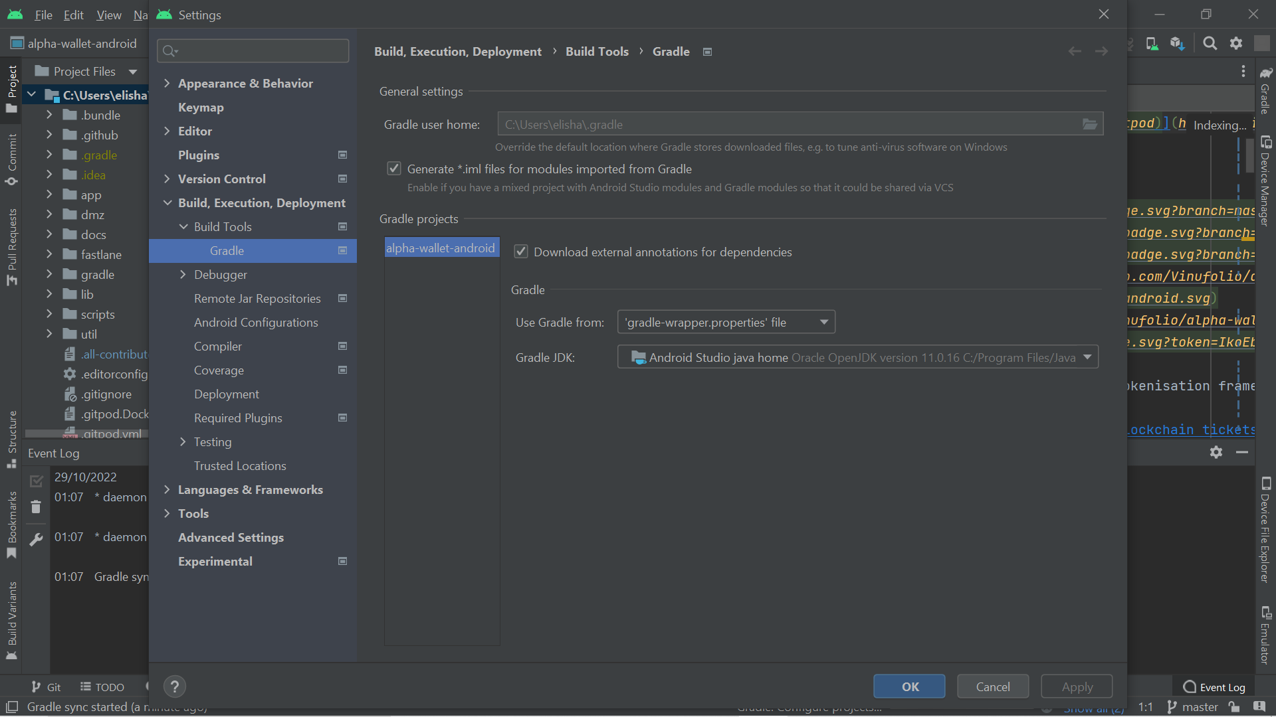Click the Apply button
1276x717 pixels.
coord(1076,686)
